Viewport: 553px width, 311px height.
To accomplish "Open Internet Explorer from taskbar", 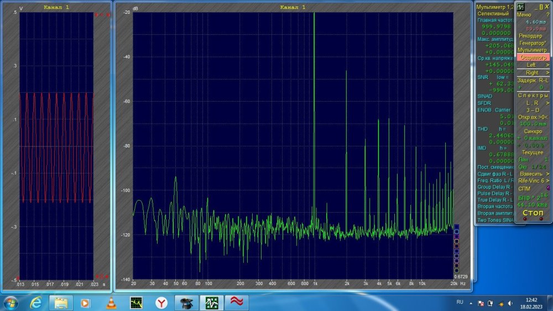I will click(36, 303).
